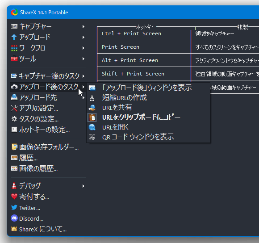Open ホットキーの設定...
This screenshot has width=259, height=243.
point(48,130)
